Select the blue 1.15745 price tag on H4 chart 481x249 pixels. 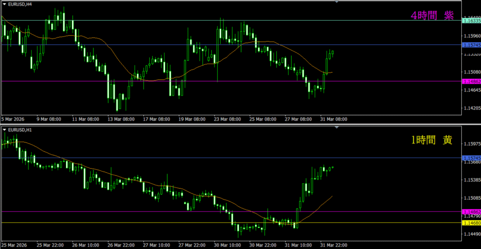click(x=471, y=45)
